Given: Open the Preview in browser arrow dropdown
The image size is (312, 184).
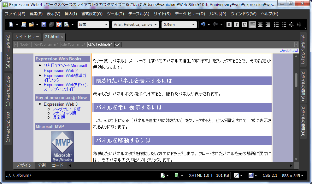Looking at the screenshot, I should [73, 25].
